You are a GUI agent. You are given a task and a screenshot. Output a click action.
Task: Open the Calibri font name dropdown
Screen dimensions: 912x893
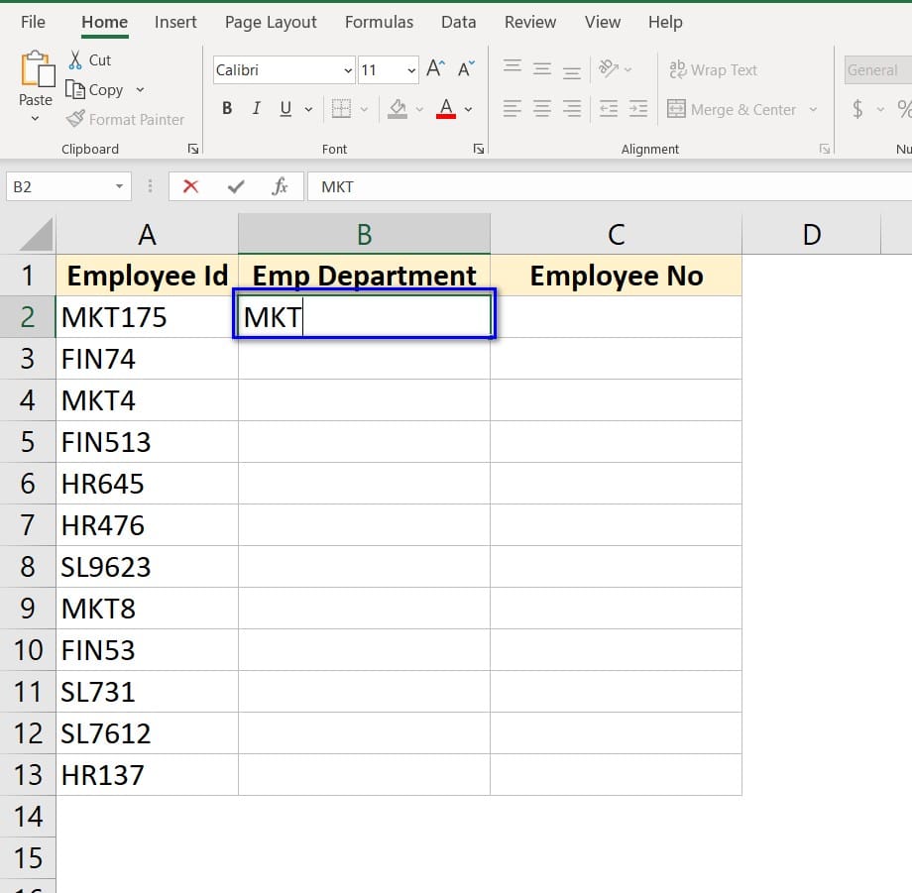tap(348, 70)
